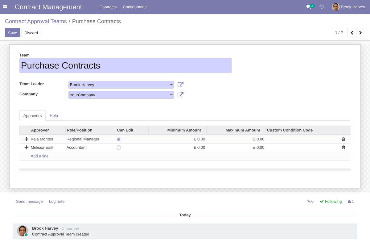370x246 pixels.
Task: Toggle the Following status
Action: point(331,201)
